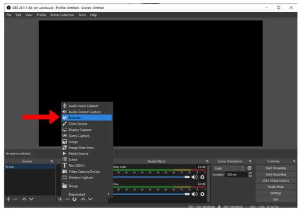This screenshot has height=211, width=298.
Task: Move scene down in Scenes list
Action: (x=32, y=199)
